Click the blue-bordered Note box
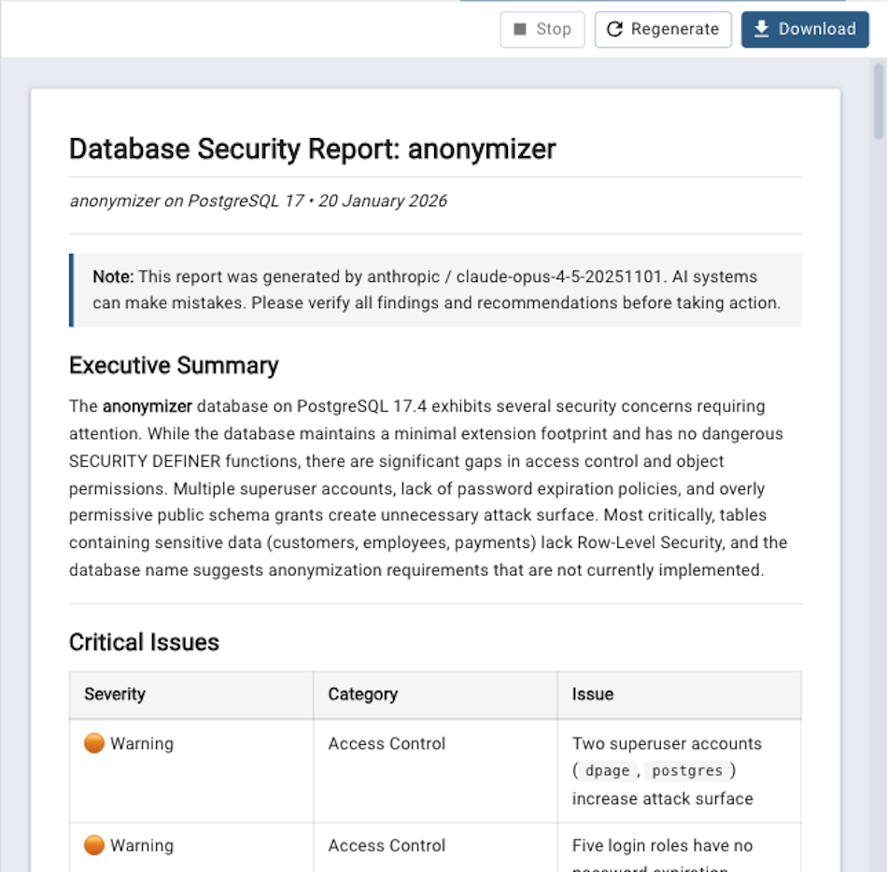The height and width of the screenshot is (872, 887). point(434,289)
